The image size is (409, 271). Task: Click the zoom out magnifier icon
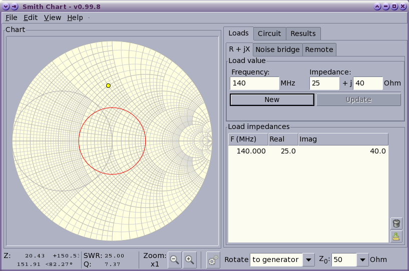tap(175, 260)
